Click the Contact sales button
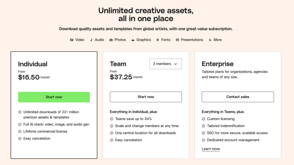The image size is (294, 165). 238,97
